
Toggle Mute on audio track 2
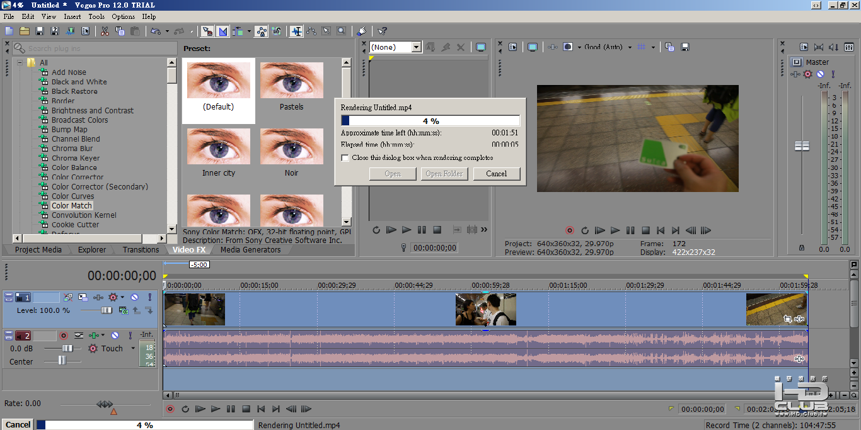click(115, 336)
